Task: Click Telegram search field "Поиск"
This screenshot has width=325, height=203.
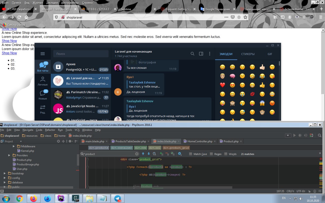Action: click(x=81, y=54)
